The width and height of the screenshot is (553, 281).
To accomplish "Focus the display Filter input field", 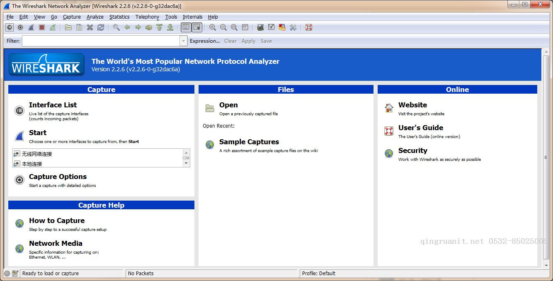I will 101,41.
